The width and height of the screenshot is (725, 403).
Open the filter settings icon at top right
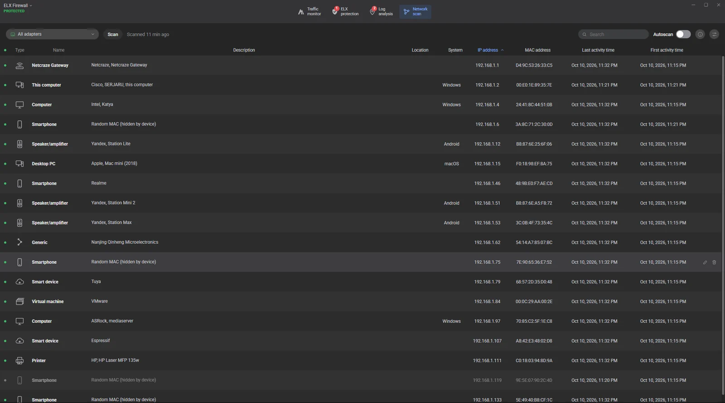(714, 34)
